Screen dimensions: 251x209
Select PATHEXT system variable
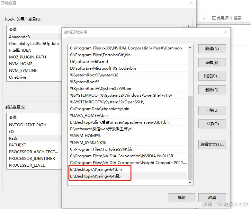click(x=34, y=145)
